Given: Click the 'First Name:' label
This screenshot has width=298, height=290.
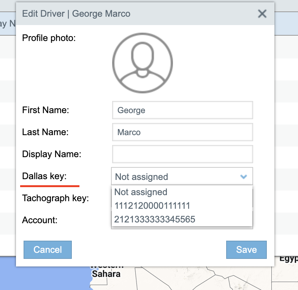Looking at the screenshot, I should pos(45,110).
